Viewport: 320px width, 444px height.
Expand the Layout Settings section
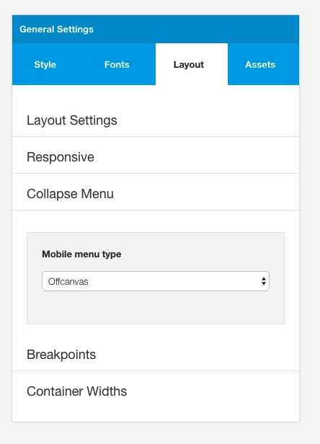[x=156, y=120]
